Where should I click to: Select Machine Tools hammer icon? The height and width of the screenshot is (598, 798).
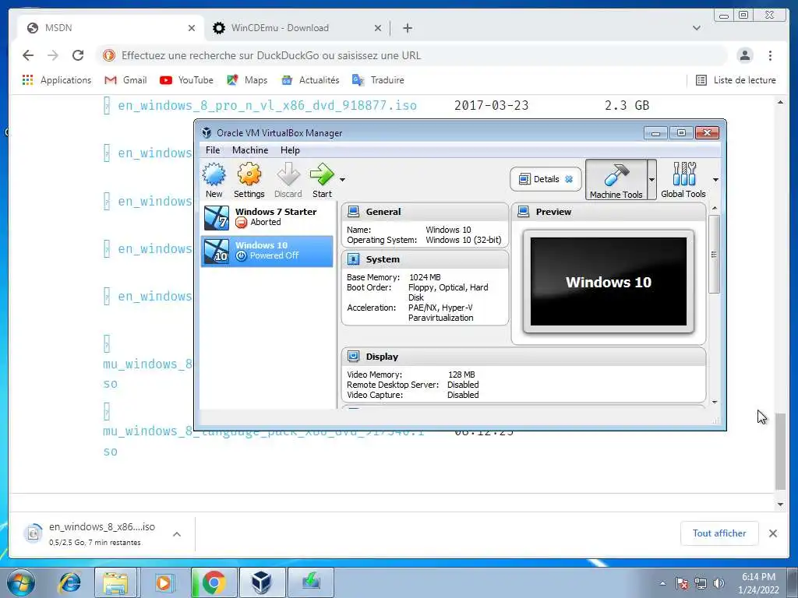(x=616, y=180)
